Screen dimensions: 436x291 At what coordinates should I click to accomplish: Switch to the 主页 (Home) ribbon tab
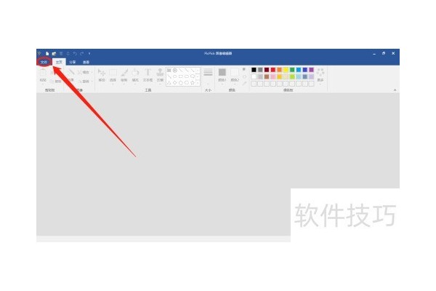pos(59,62)
